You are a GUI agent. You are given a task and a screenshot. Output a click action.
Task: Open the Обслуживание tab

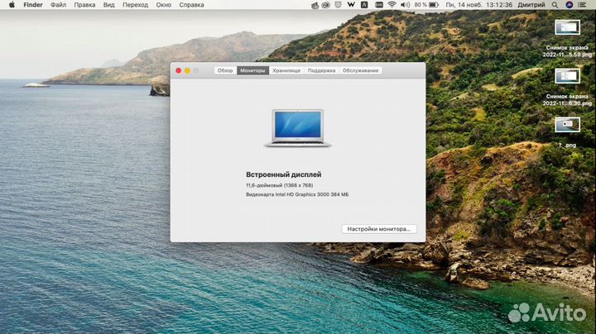360,70
